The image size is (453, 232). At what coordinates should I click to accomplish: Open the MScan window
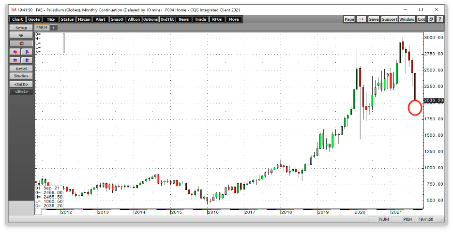(x=84, y=19)
